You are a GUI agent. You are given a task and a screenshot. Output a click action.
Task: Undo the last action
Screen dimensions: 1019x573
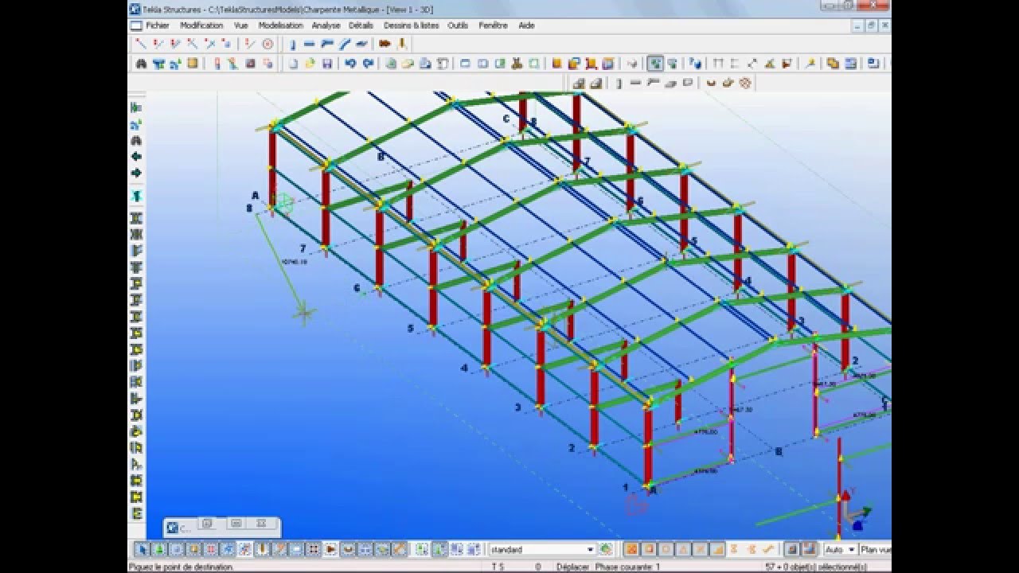tap(349, 63)
